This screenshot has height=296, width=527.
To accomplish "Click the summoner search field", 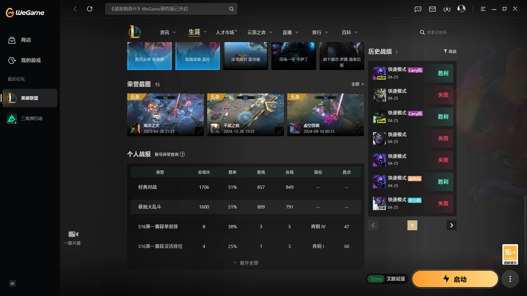I will [437, 32].
